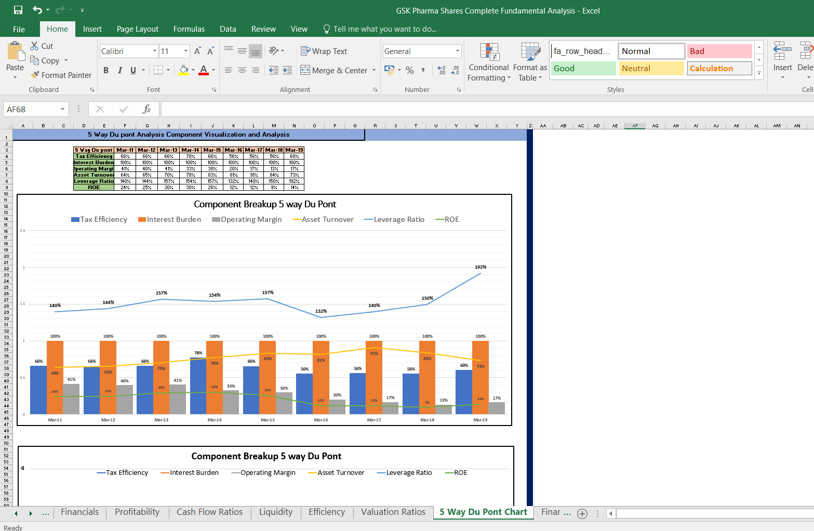Open the View ribbon tab

299,29
